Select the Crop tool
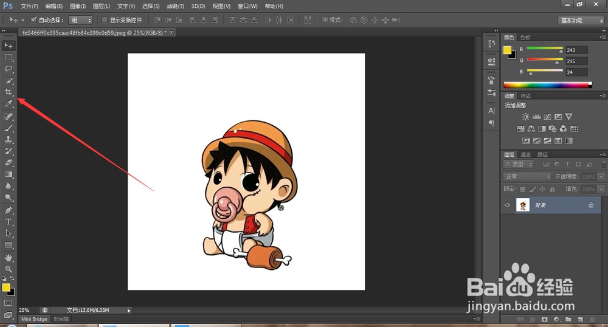Image resolution: width=608 pixels, height=327 pixels. point(8,92)
